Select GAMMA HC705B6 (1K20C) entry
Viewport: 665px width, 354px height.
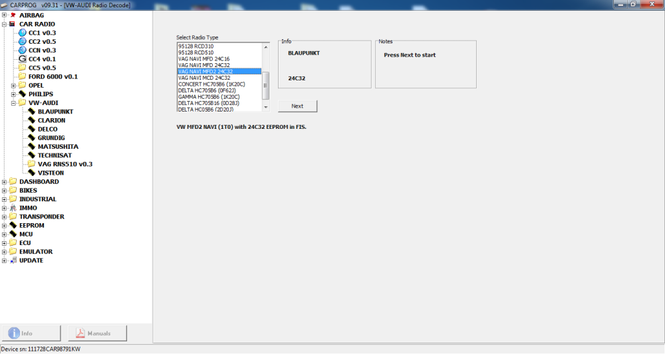[219, 96]
